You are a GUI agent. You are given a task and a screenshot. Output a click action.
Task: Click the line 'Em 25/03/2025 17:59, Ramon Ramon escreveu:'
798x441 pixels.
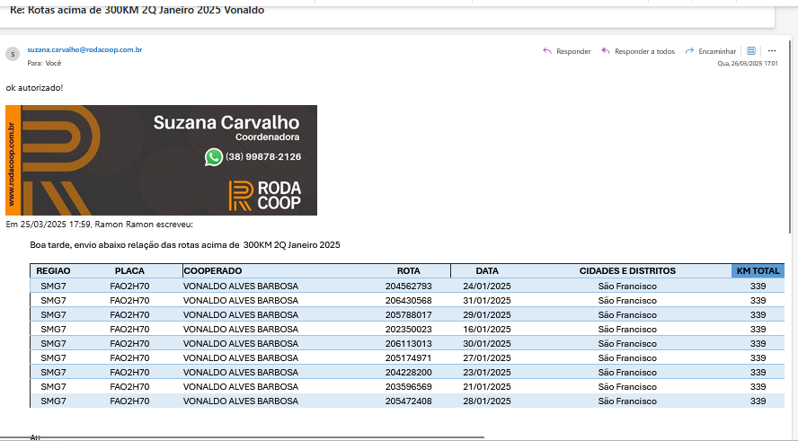point(99,225)
